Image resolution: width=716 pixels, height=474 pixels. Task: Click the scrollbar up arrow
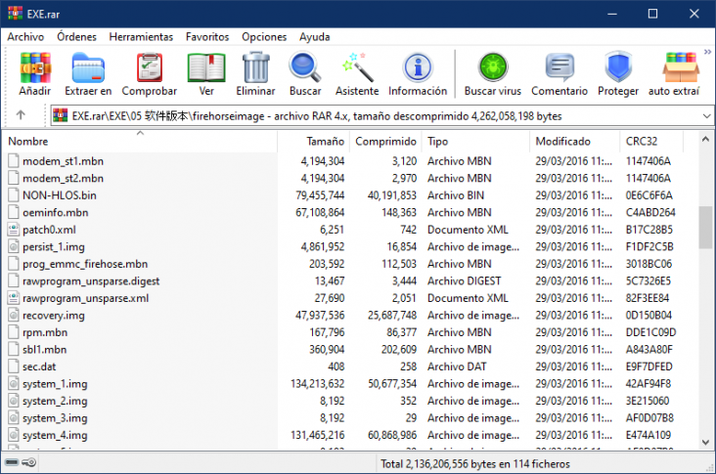(x=705, y=139)
